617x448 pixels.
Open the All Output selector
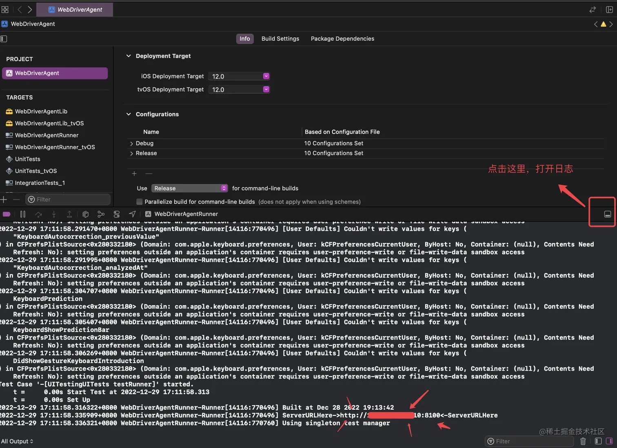(x=17, y=441)
